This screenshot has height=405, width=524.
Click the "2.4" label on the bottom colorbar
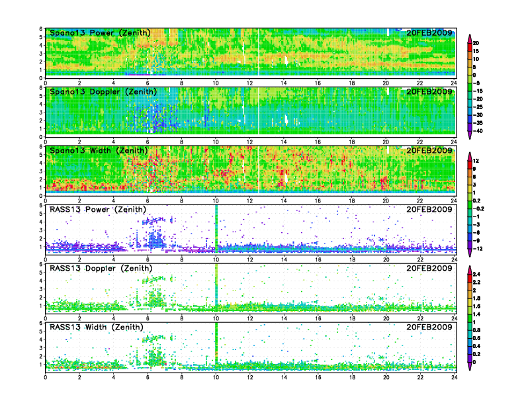477,275
